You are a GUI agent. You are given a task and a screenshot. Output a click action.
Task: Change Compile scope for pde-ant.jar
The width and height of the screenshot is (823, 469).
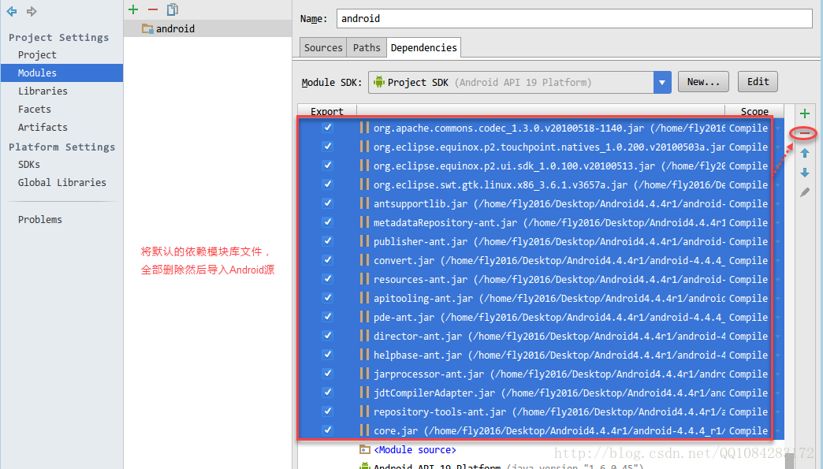tap(748, 317)
